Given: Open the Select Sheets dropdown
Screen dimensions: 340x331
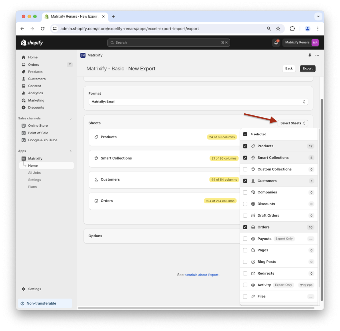Looking at the screenshot, I should 293,123.
